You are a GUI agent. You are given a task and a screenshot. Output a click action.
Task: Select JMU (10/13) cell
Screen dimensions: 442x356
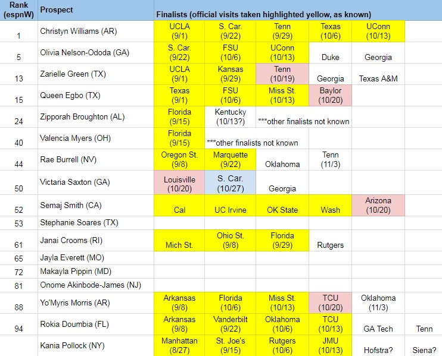click(x=331, y=345)
